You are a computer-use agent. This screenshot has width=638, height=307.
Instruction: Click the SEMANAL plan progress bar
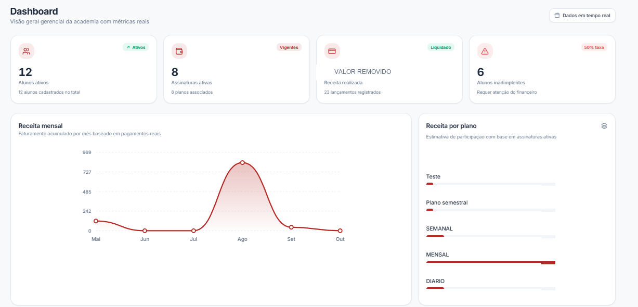pos(491,236)
